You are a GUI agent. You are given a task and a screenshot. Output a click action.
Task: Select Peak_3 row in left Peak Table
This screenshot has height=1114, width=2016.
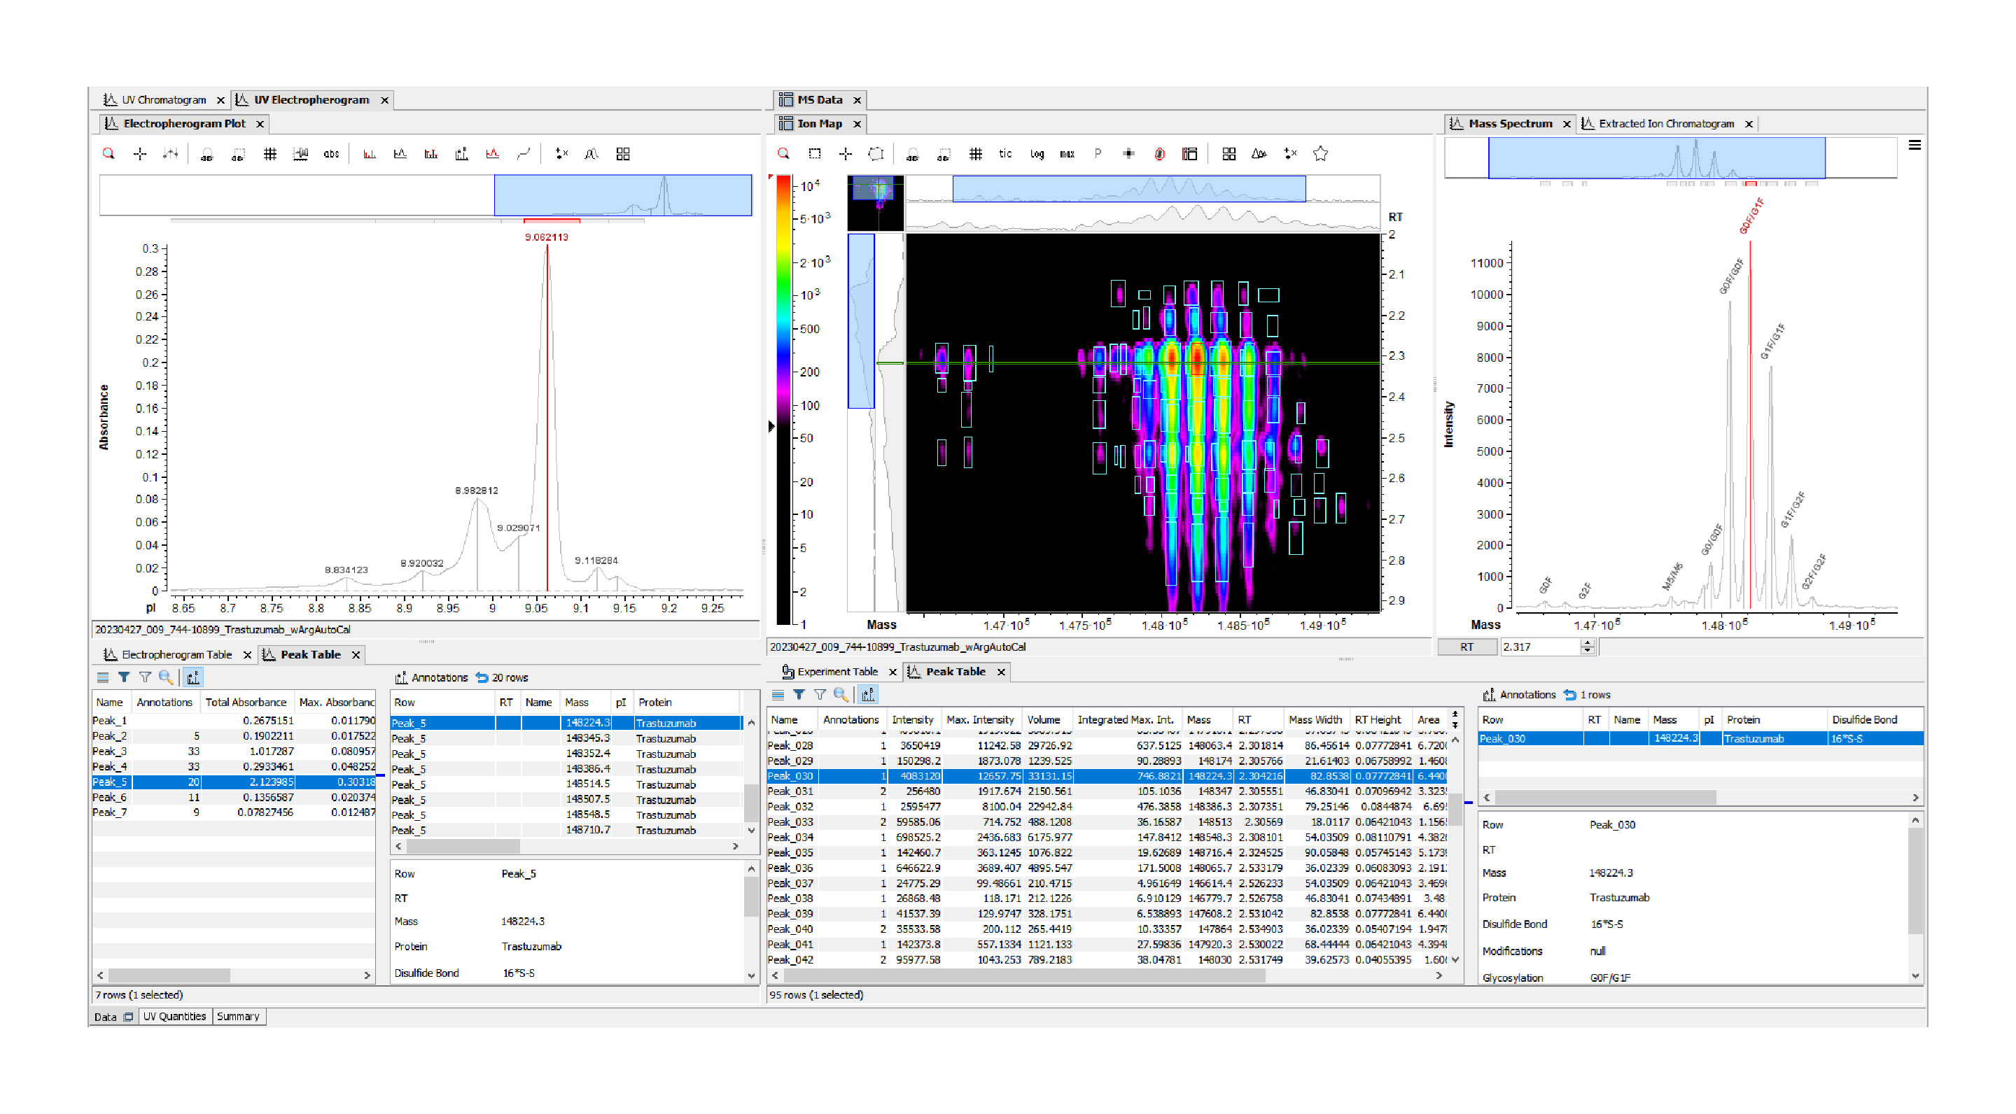pos(234,751)
